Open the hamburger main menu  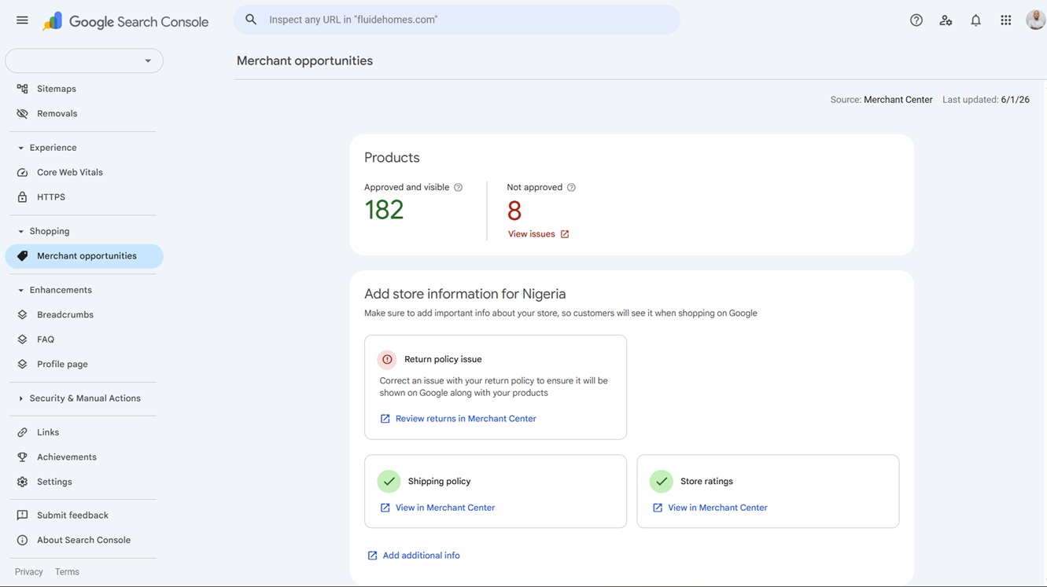pos(22,20)
